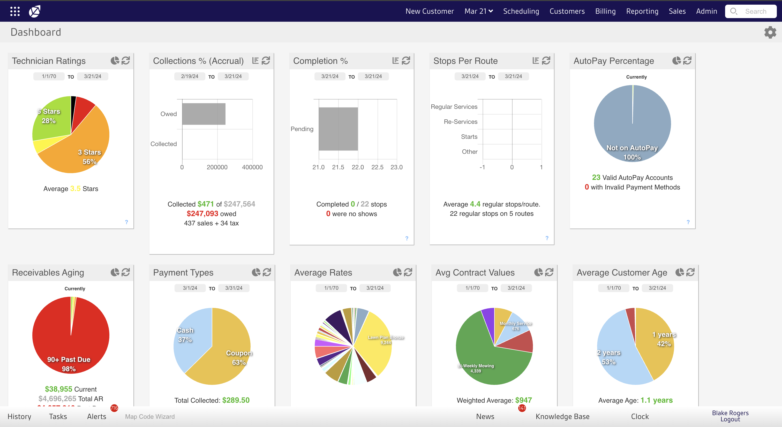Open the Reporting menu
782x427 pixels.
(642, 11)
